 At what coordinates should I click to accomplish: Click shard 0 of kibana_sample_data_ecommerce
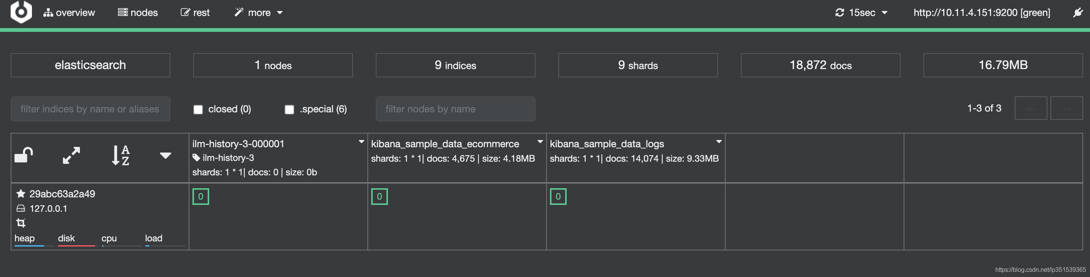pos(379,196)
